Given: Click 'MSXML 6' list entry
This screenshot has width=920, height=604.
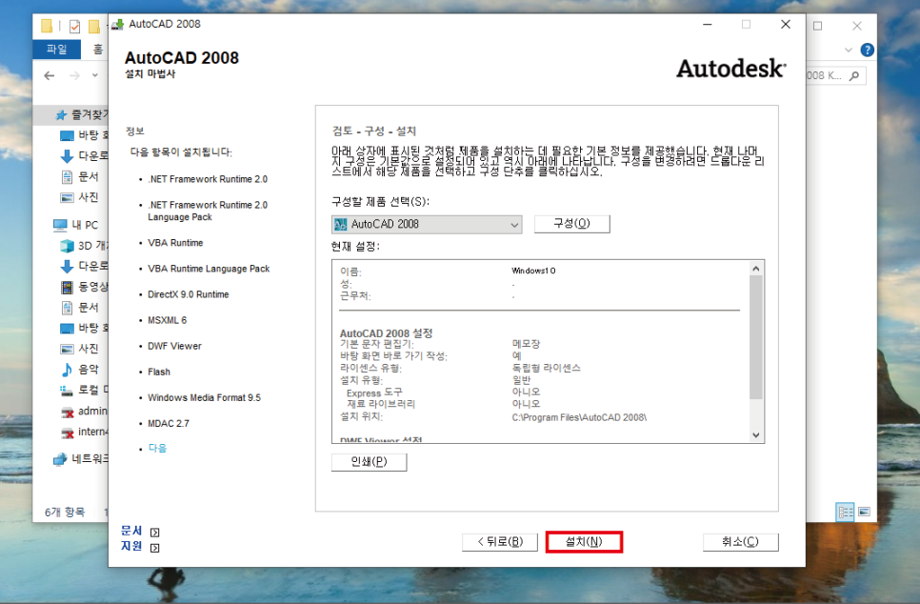Looking at the screenshot, I should [x=168, y=320].
